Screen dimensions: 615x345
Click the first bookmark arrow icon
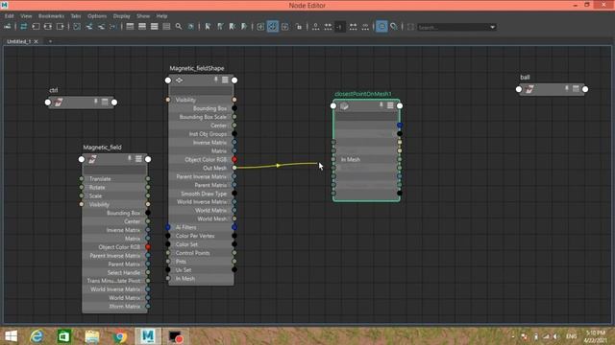(208, 27)
